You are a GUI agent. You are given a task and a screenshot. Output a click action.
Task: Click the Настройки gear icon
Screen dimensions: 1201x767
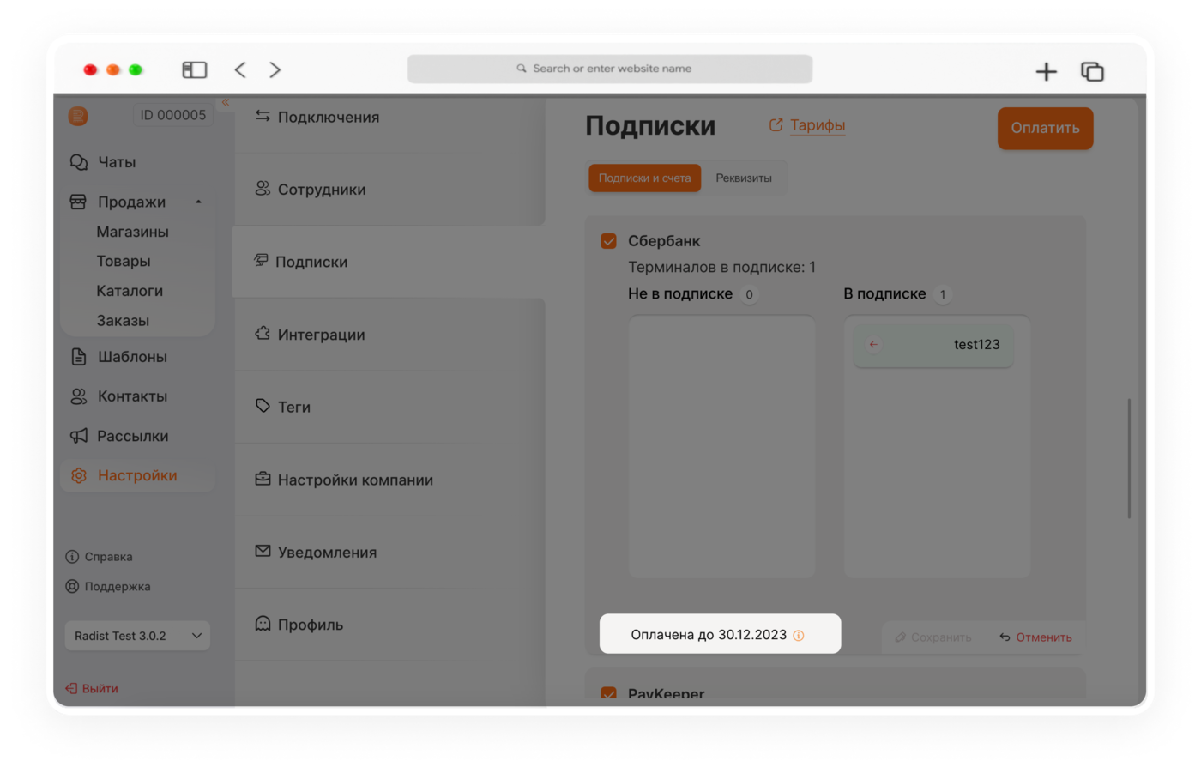click(x=78, y=475)
